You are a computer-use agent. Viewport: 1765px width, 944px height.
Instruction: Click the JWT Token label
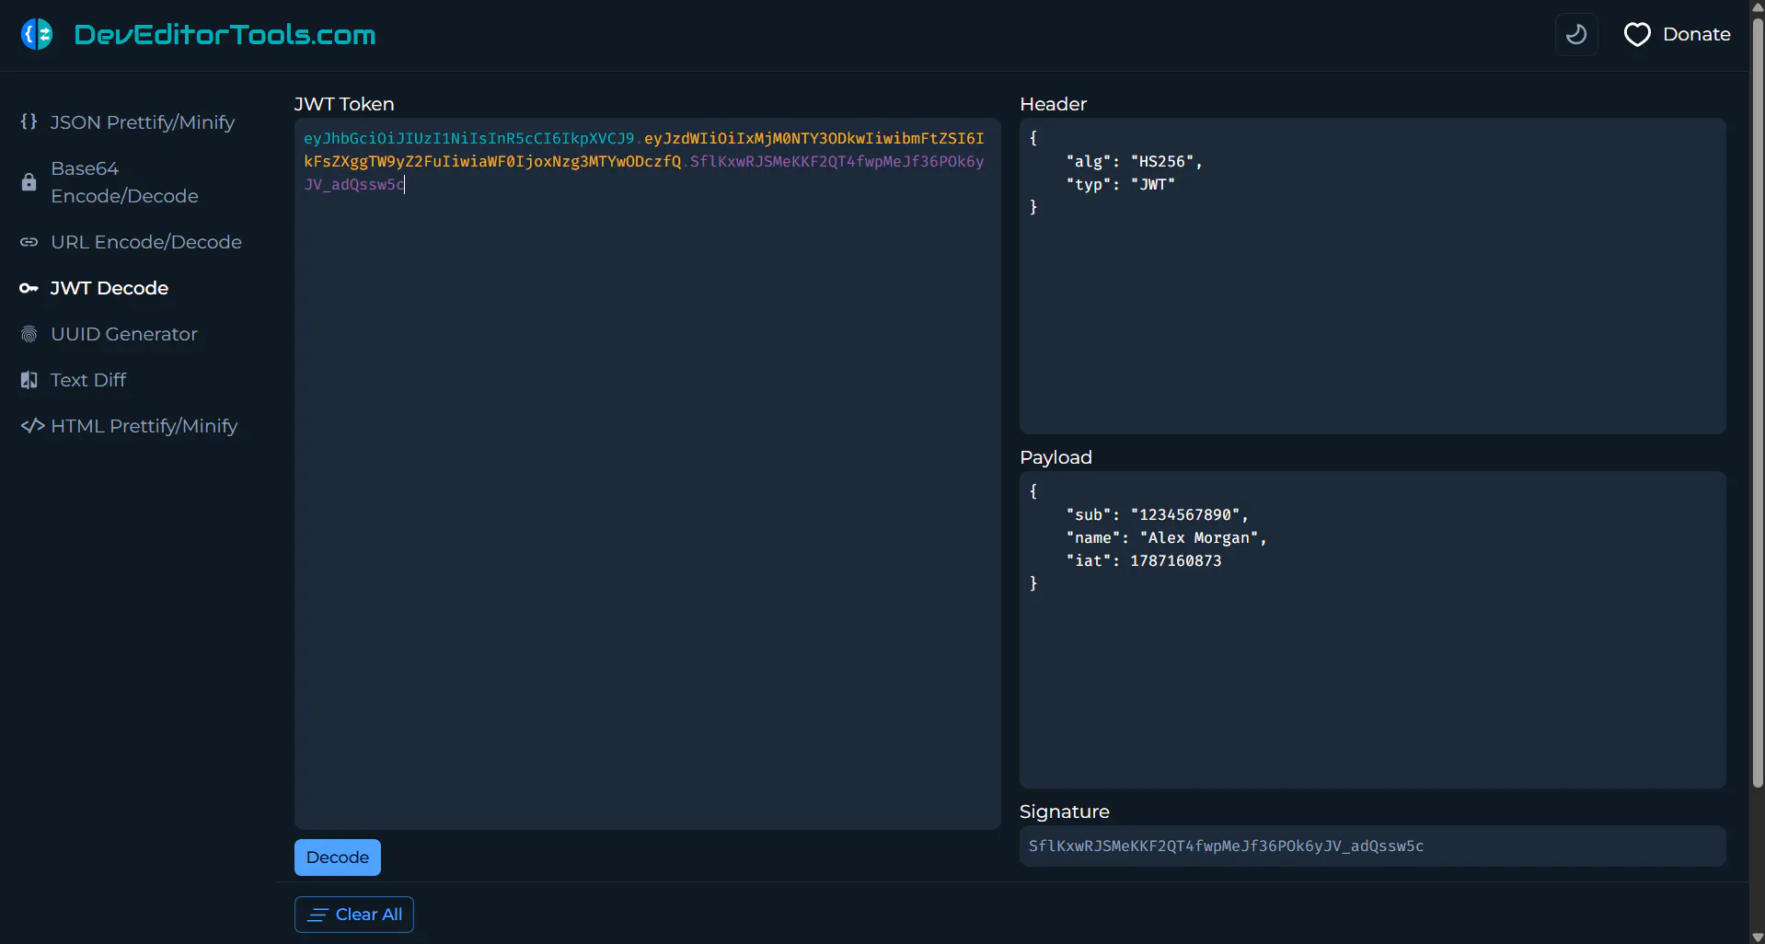pos(344,104)
